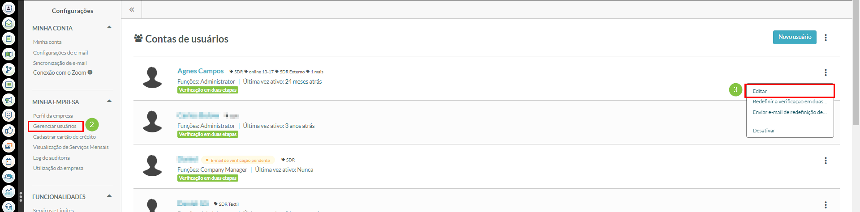This screenshot has width=860, height=212.
Task: Open Agnes Campos user profile link
Action: click(x=200, y=71)
